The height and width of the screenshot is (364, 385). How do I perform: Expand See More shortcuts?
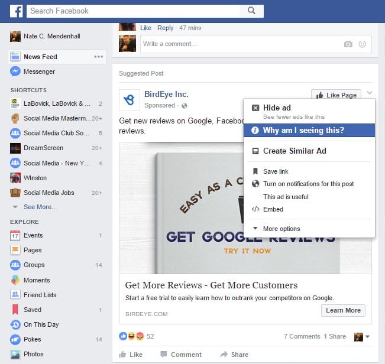(x=40, y=207)
